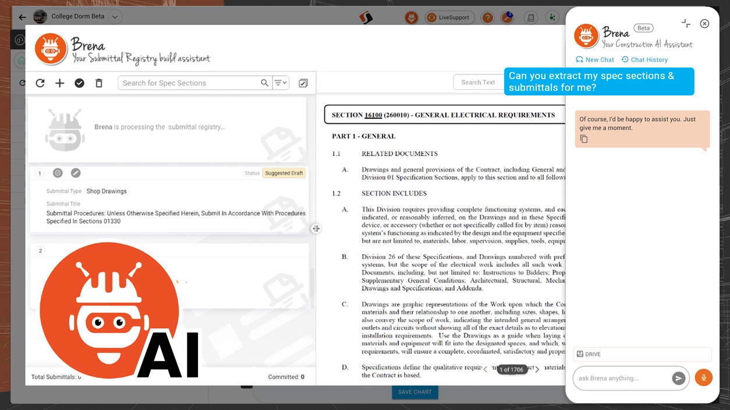The height and width of the screenshot is (410, 730).
Task: Toggle the select-all checkbox icon
Action: pyautogui.click(x=303, y=83)
